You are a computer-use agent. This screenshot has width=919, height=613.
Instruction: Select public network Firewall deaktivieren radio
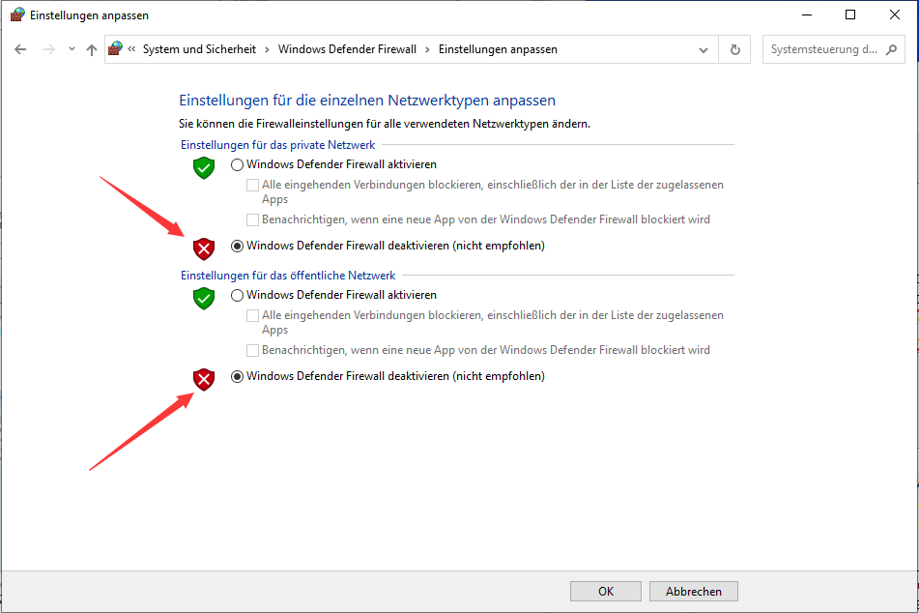237,377
